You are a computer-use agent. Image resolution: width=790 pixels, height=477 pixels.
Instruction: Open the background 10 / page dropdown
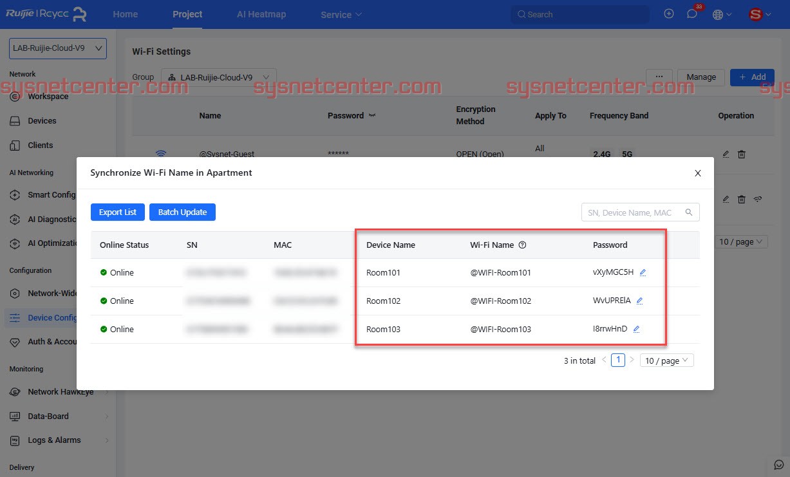tap(742, 241)
